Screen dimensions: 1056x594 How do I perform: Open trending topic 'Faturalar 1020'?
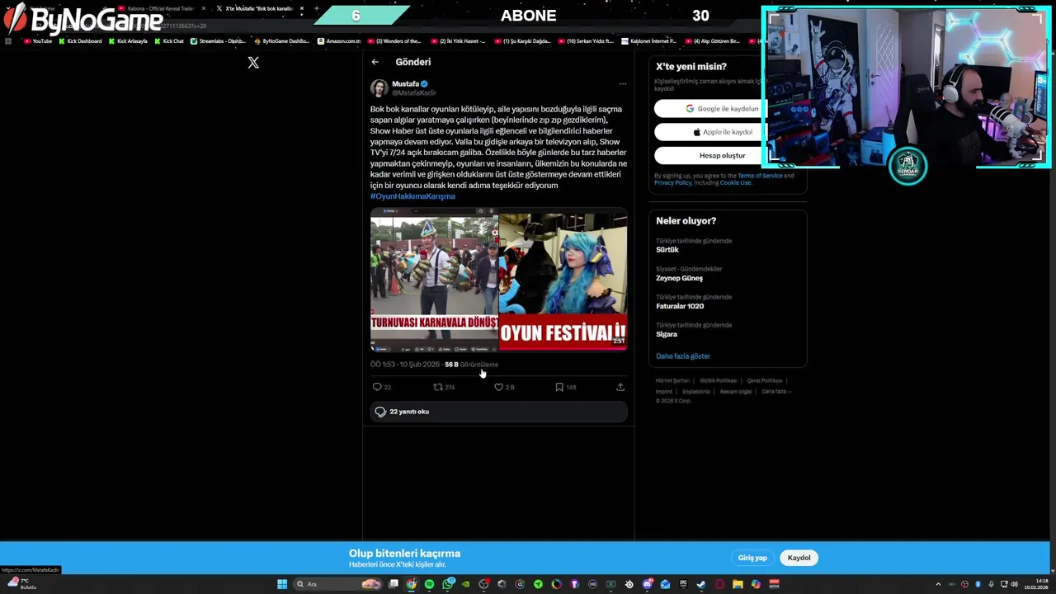680,306
